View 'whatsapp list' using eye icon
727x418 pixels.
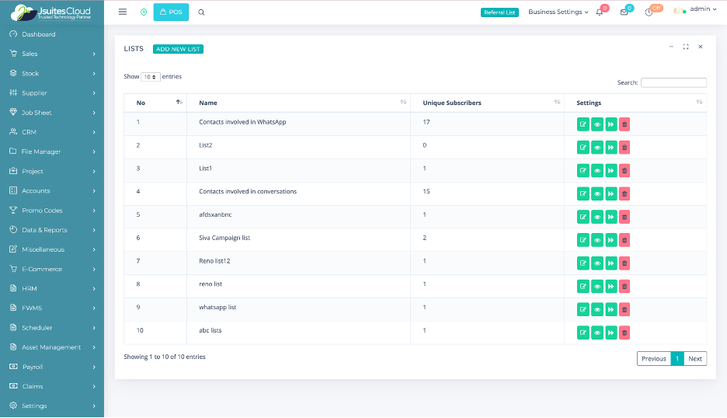tap(597, 309)
